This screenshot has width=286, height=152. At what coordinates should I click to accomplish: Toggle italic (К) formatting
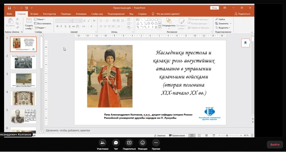click(x=61, y=26)
